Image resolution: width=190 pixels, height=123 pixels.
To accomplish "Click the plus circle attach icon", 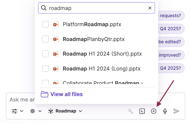I will (x=153, y=111).
